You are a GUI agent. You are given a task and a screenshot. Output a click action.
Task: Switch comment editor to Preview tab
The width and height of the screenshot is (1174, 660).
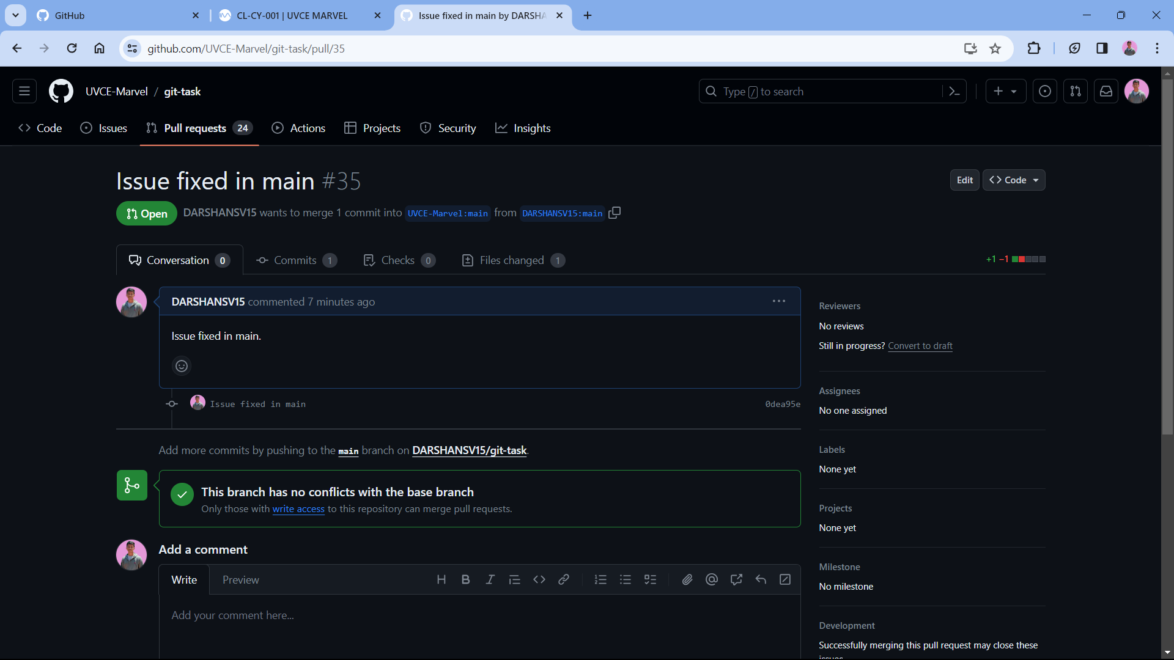(240, 580)
